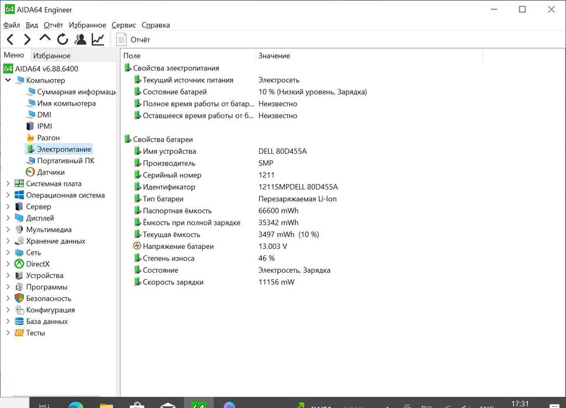
Task: Select Портативный ПК in the tree
Action: (61, 161)
